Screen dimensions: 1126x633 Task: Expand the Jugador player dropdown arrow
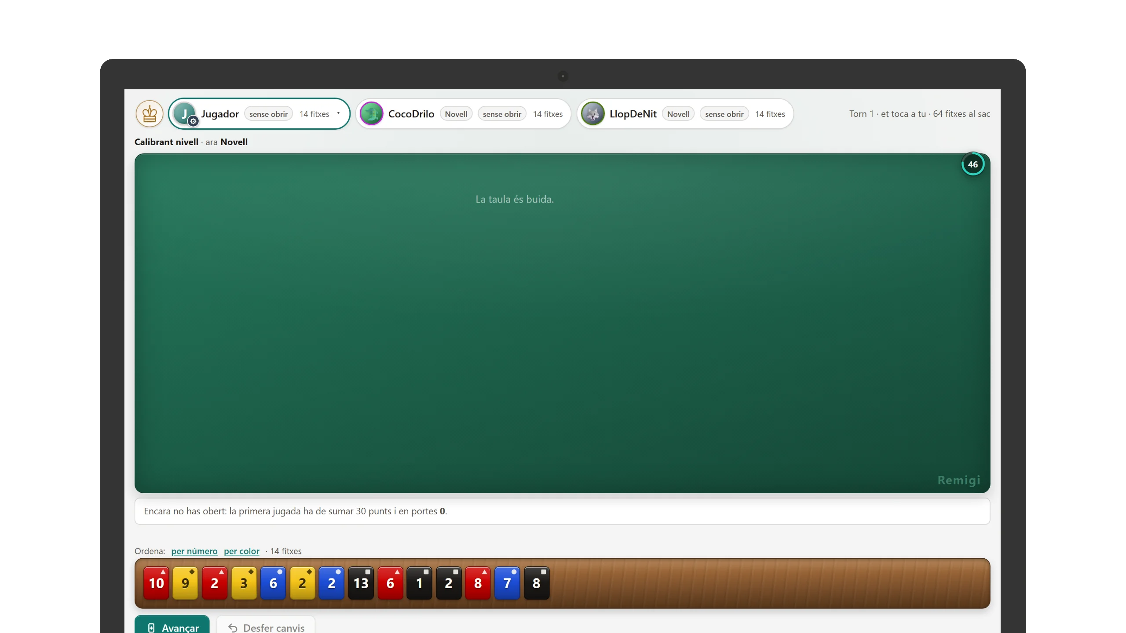338,113
